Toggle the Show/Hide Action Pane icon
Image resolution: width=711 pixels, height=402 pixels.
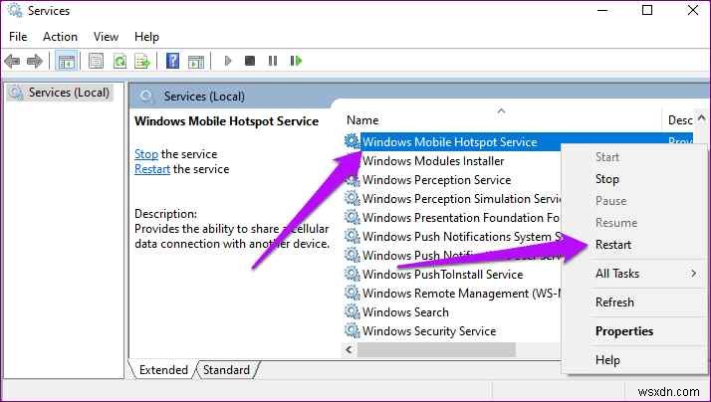coord(196,61)
